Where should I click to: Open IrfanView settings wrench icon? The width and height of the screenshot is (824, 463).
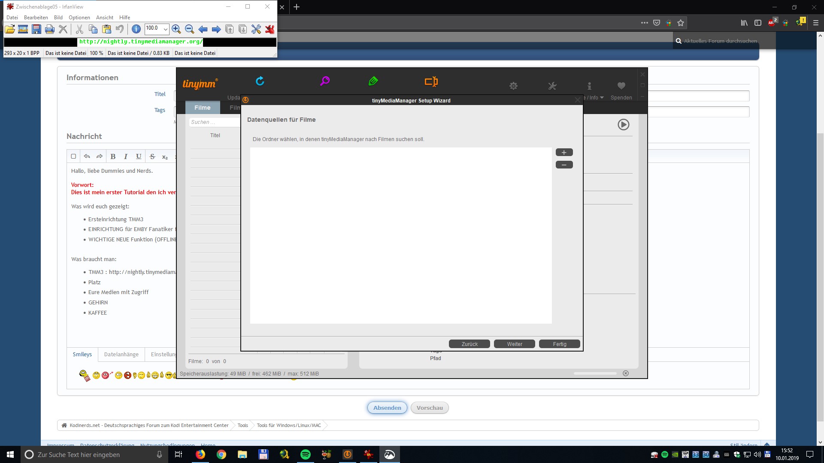pyautogui.click(x=256, y=29)
